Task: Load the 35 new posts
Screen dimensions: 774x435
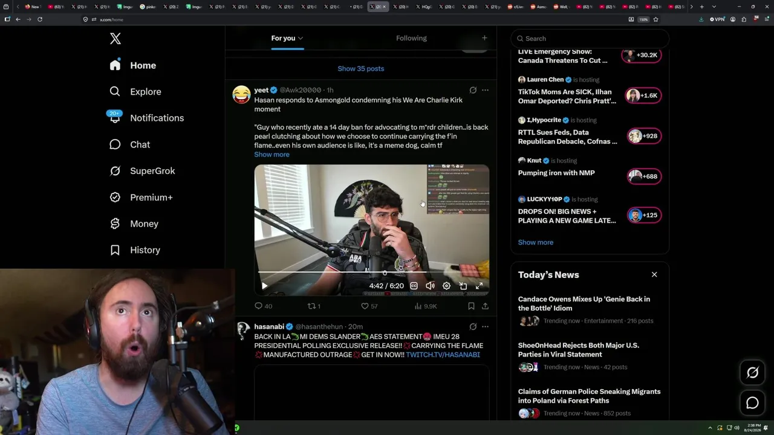Action: click(x=361, y=69)
